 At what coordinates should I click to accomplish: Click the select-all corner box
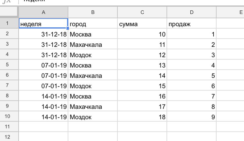9,11
